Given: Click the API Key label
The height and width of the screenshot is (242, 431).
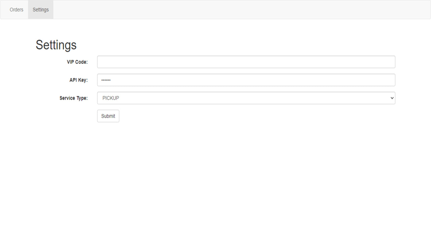Looking at the screenshot, I should tap(78, 80).
